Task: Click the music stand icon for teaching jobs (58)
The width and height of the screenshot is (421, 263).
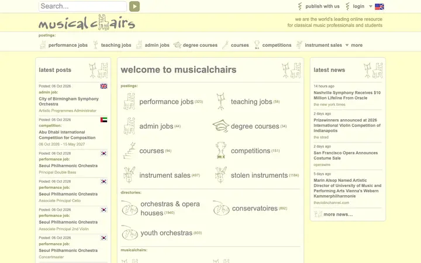Action: (x=221, y=102)
